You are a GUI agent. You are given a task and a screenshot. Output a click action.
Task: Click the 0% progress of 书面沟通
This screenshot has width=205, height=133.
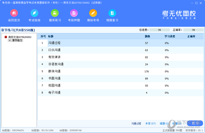point(167,79)
